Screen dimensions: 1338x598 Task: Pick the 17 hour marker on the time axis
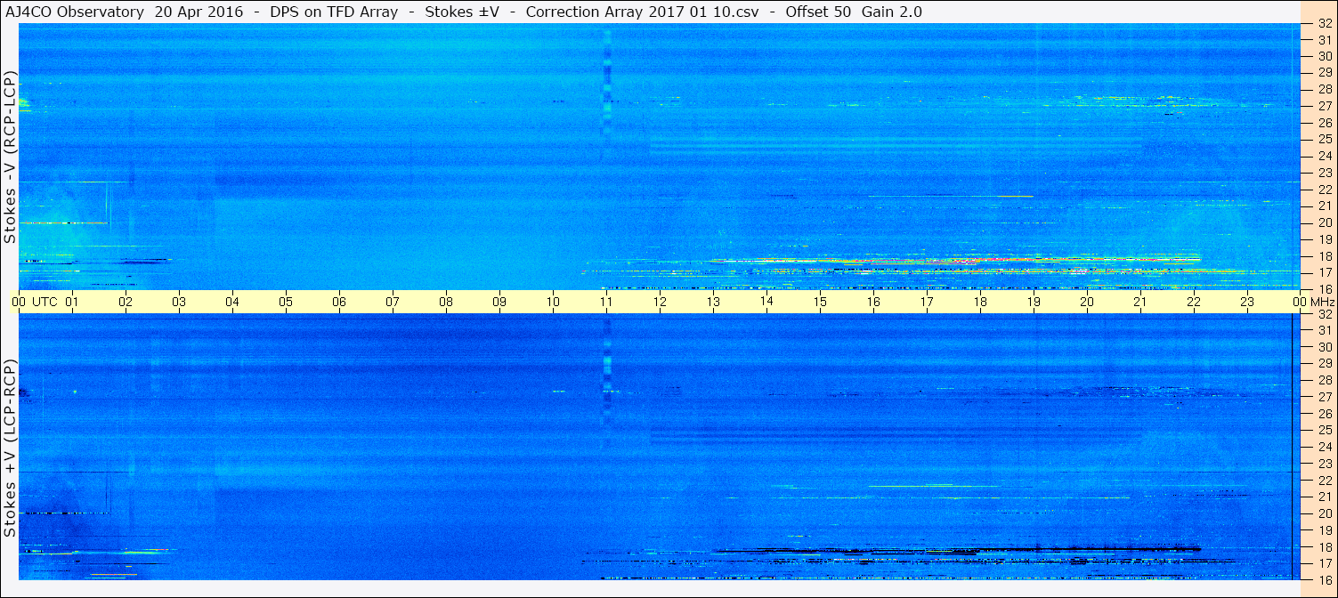click(x=927, y=302)
